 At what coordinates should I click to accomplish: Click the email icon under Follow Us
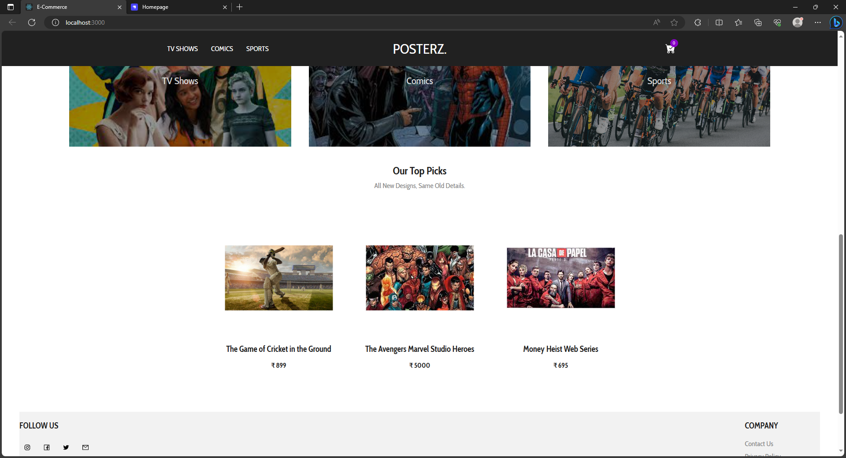click(x=85, y=447)
